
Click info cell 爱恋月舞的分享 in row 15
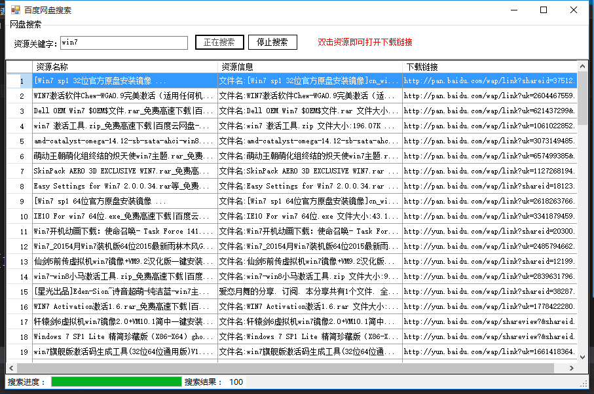tap(310, 291)
